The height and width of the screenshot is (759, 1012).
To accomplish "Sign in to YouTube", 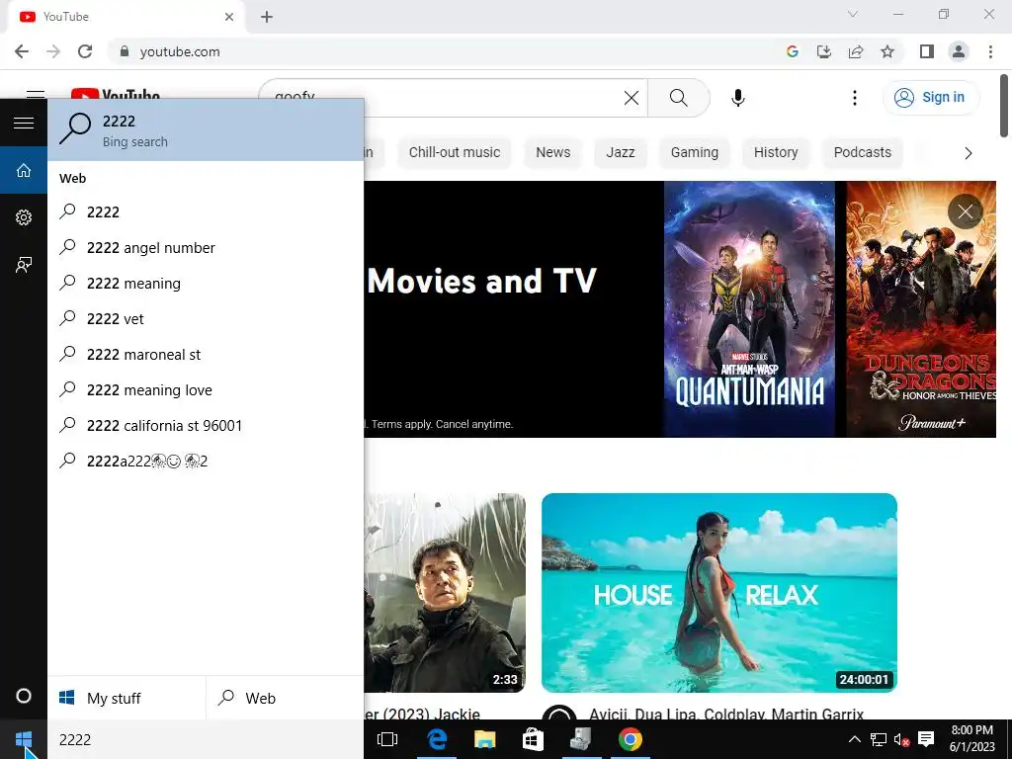I will [930, 98].
